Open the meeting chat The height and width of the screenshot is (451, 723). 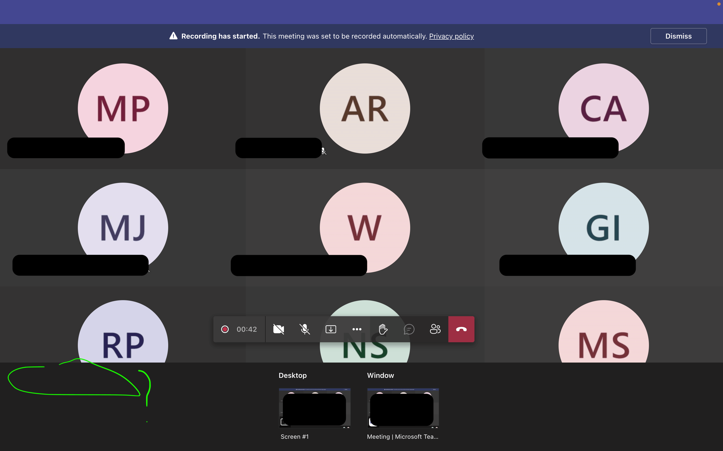click(x=409, y=329)
